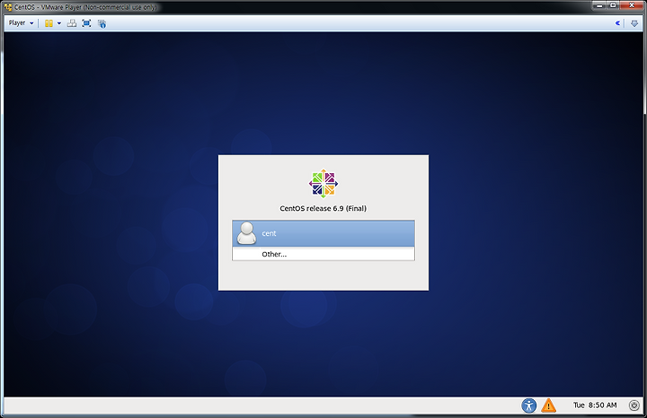The height and width of the screenshot is (418, 647).
Task: Expand the power options dropdown arrow
Action: click(59, 23)
